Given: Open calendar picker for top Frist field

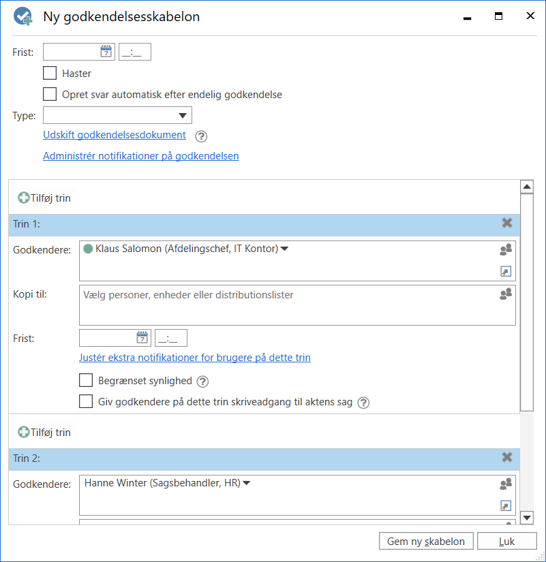Looking at the screenshot, I should click(106, 52).
